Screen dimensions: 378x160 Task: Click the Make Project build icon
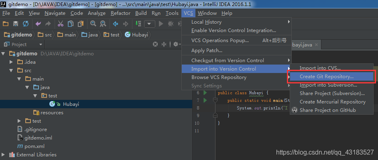(x=138, y=24)
